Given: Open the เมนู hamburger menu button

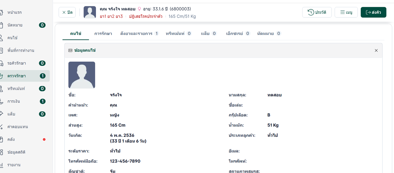Looking at the screenshot, I should (346, 12).
